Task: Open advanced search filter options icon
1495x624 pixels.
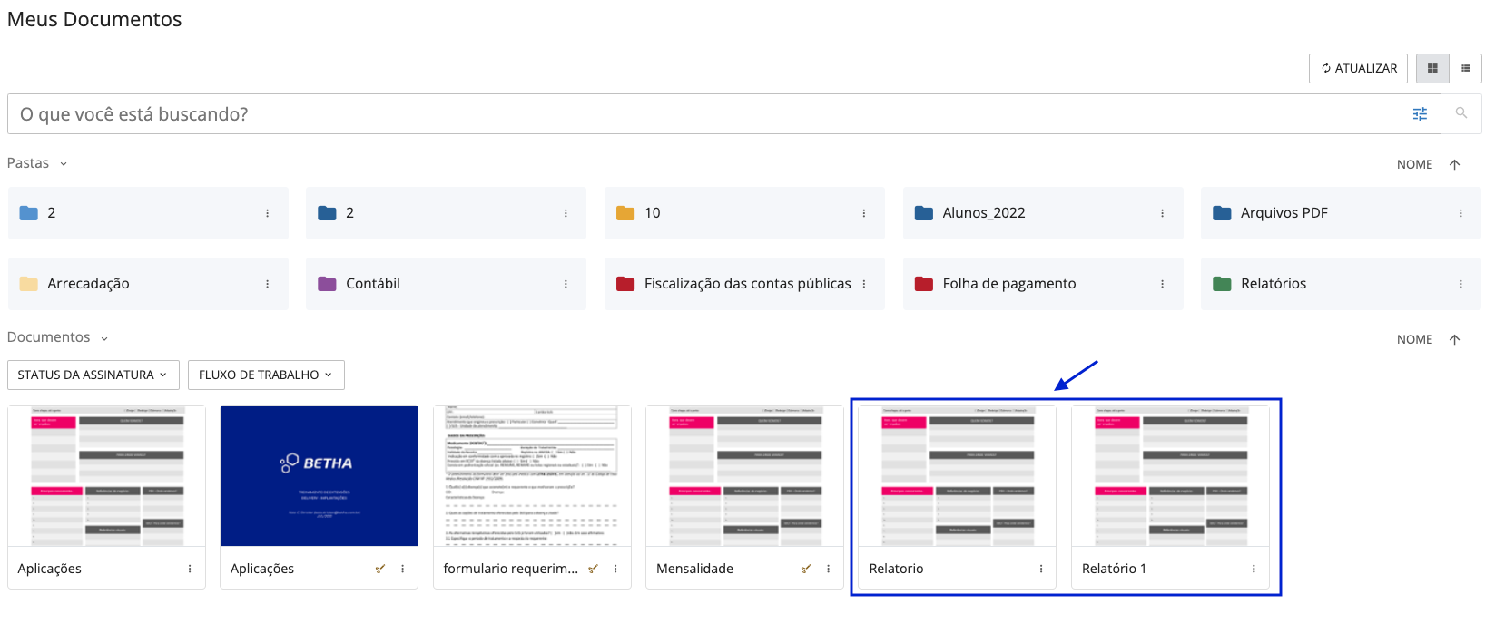Action: 1420,113
